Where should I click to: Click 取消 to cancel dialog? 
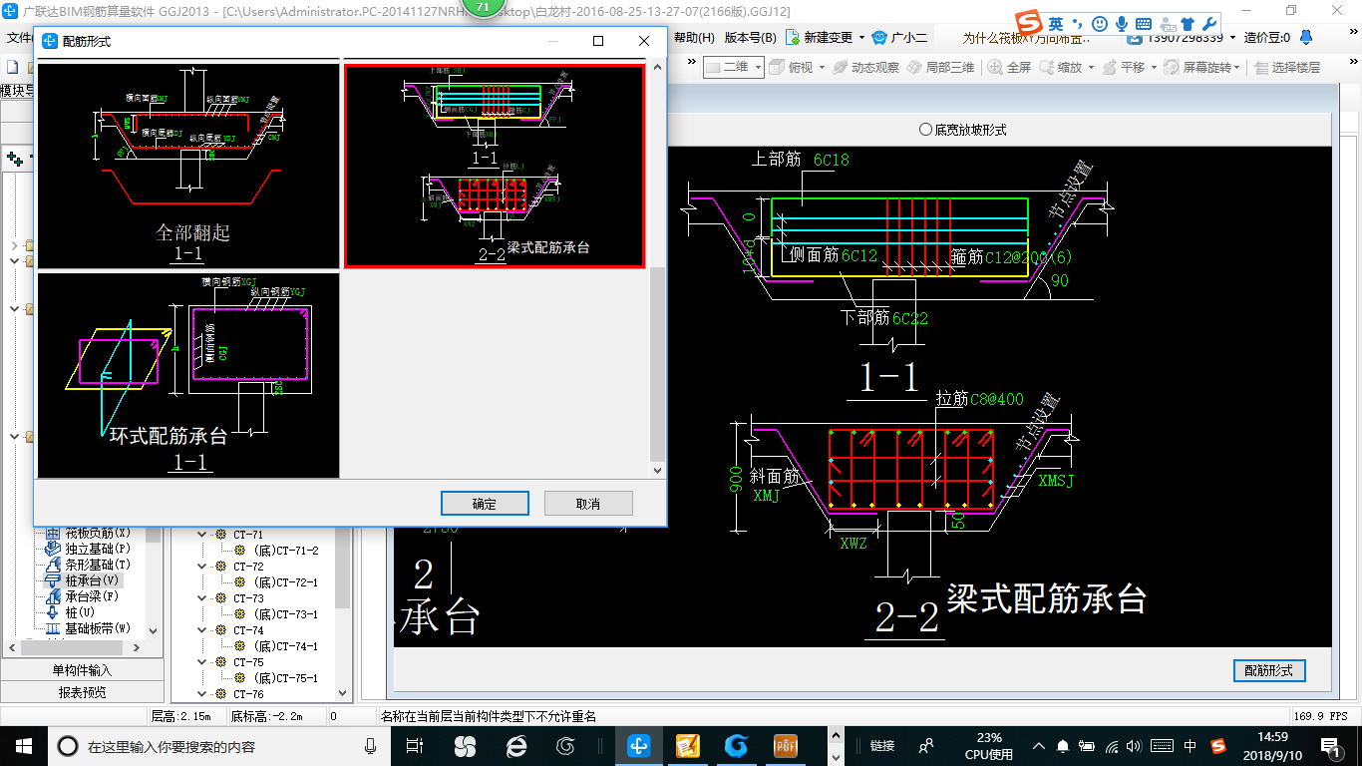[x=588, y=504]
